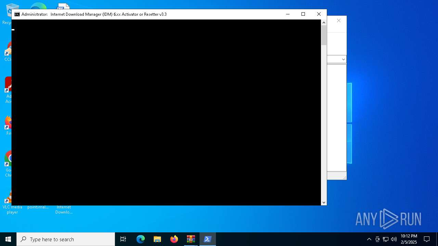The width and height of the screenshot is (438, 246).
Task: Click the console vertical scrollbar thumb
Action: point(324,35)
